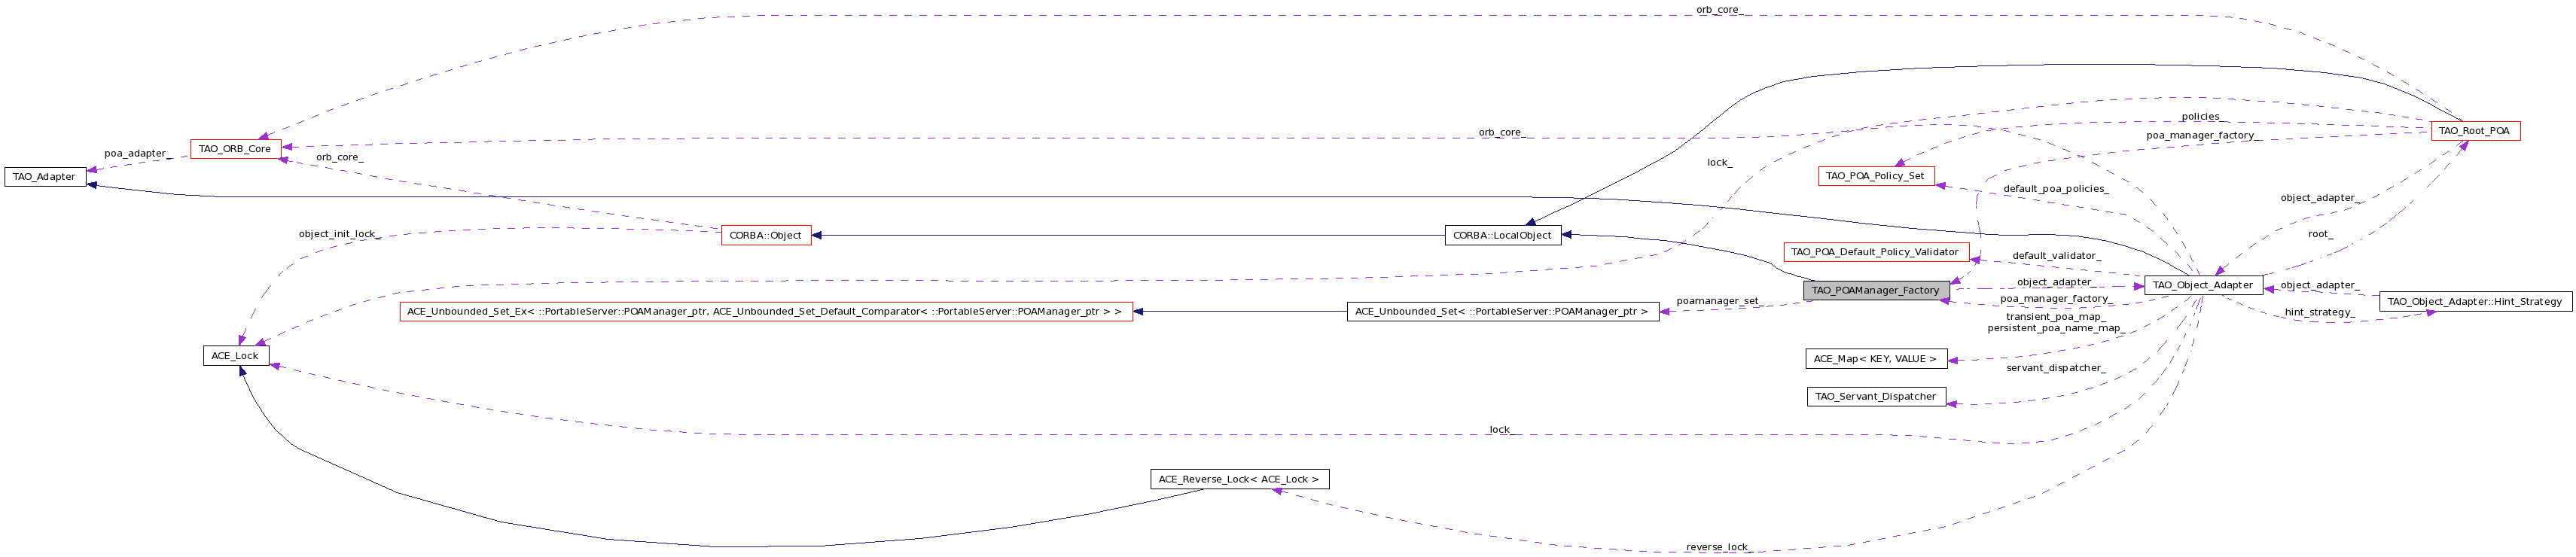Click the root_ edge label

(2321, 234)
